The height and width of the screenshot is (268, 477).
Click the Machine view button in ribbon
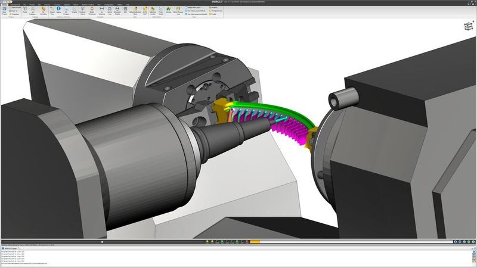click(x=214, y=7)
